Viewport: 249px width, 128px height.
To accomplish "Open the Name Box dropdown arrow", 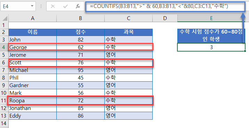I will point(32,6).
